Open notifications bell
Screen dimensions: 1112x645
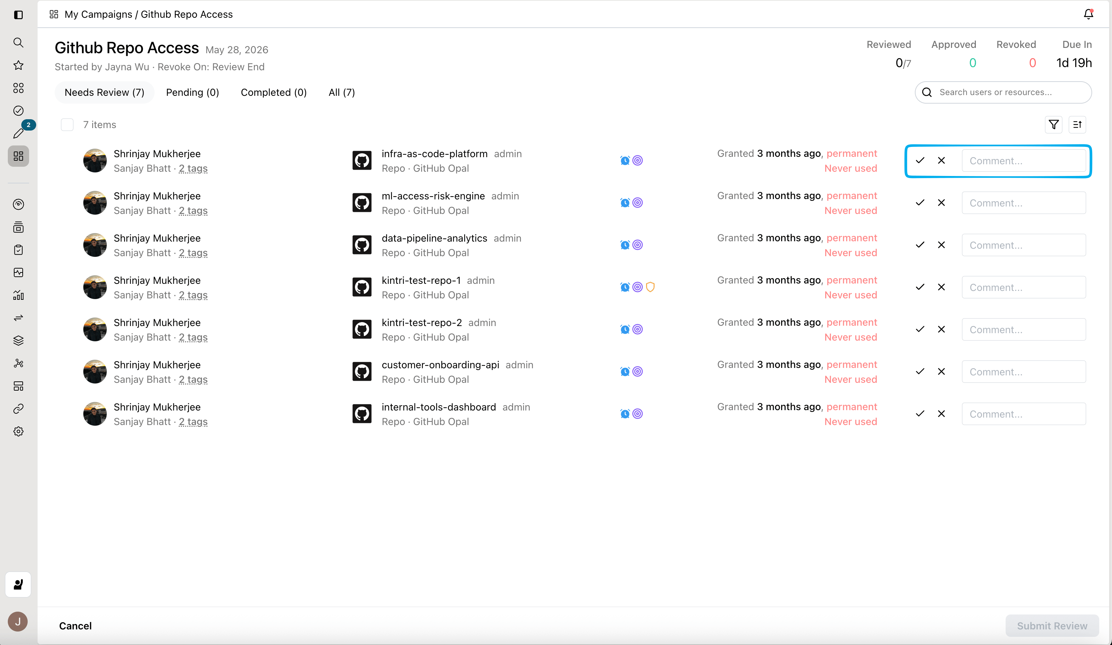coord(1088,14)
